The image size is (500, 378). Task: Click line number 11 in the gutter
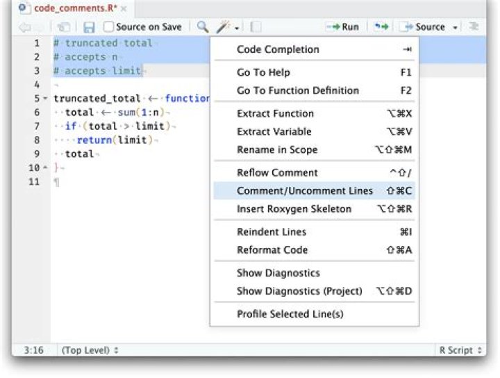[34, 182]
